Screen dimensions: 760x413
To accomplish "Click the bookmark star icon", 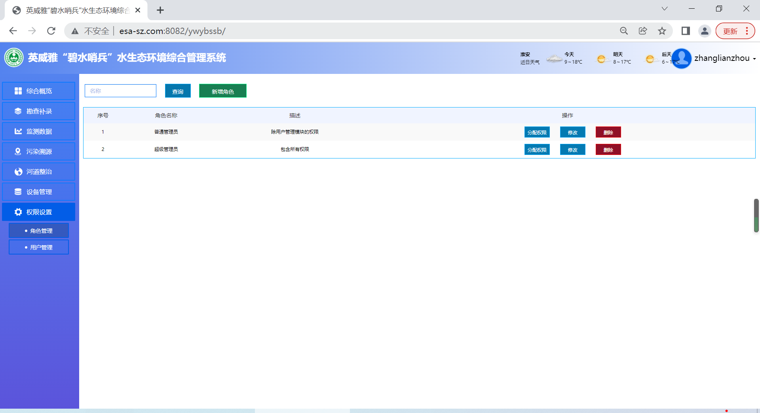I will click(662, 31).
